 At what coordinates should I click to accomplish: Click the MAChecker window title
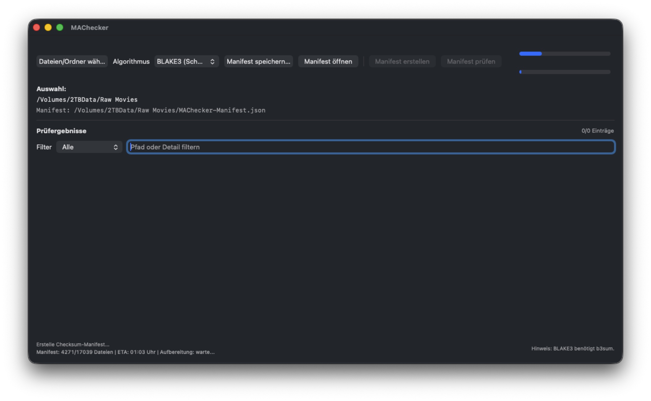coord(90,28)
